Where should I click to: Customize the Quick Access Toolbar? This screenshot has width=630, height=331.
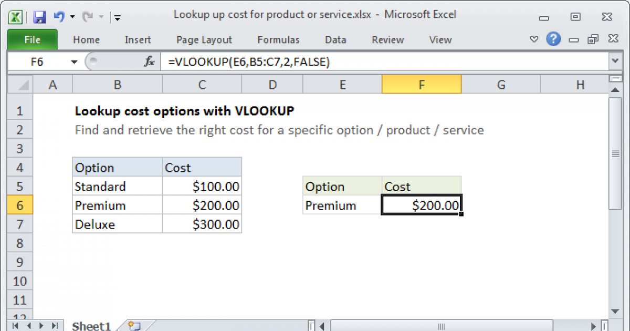(117, 17)
